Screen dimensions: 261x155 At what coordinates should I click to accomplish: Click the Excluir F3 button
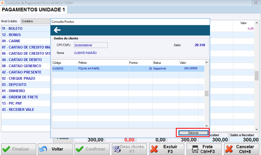(x=167, y=149)
